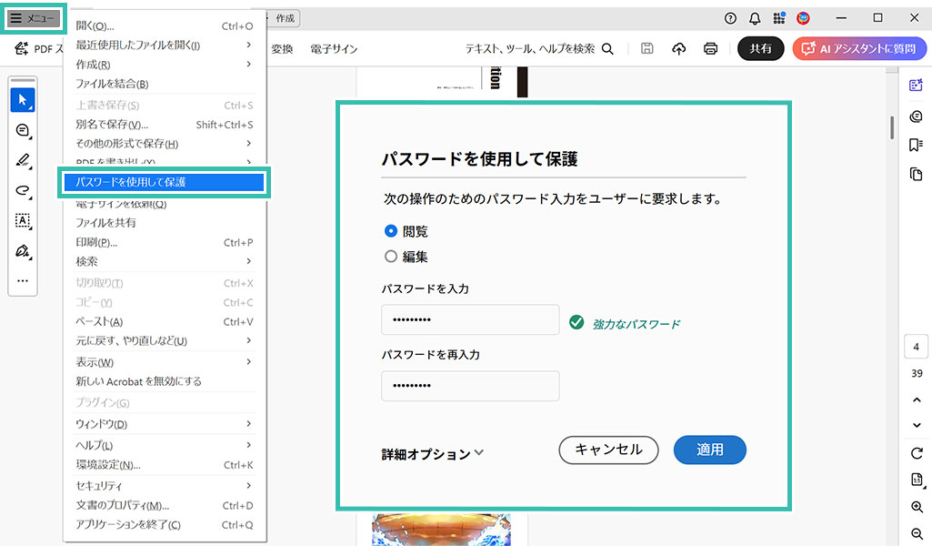Select the 閲覧 radio button
932x546 pixels.
[392, 231]
